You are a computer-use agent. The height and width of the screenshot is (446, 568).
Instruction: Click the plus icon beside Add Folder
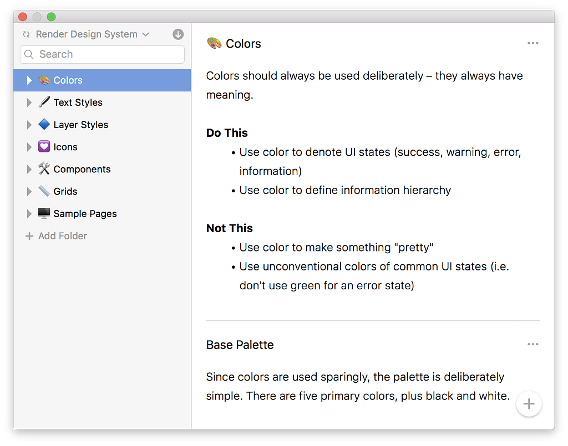pos(29,236)
